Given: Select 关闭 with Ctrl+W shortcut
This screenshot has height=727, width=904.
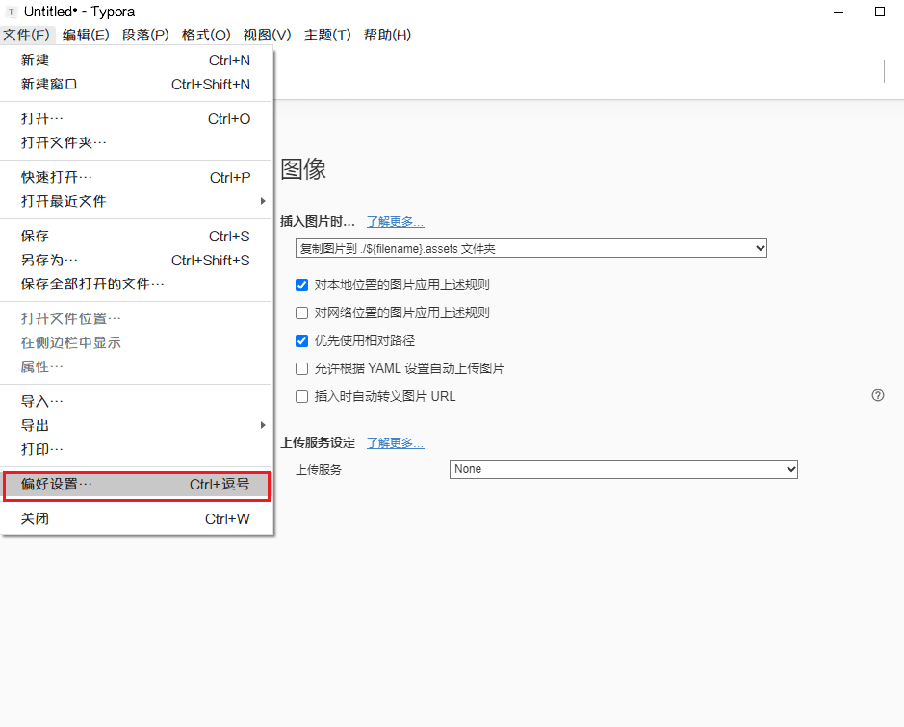Looking at the screenshot, I should (x=136, y=519).
